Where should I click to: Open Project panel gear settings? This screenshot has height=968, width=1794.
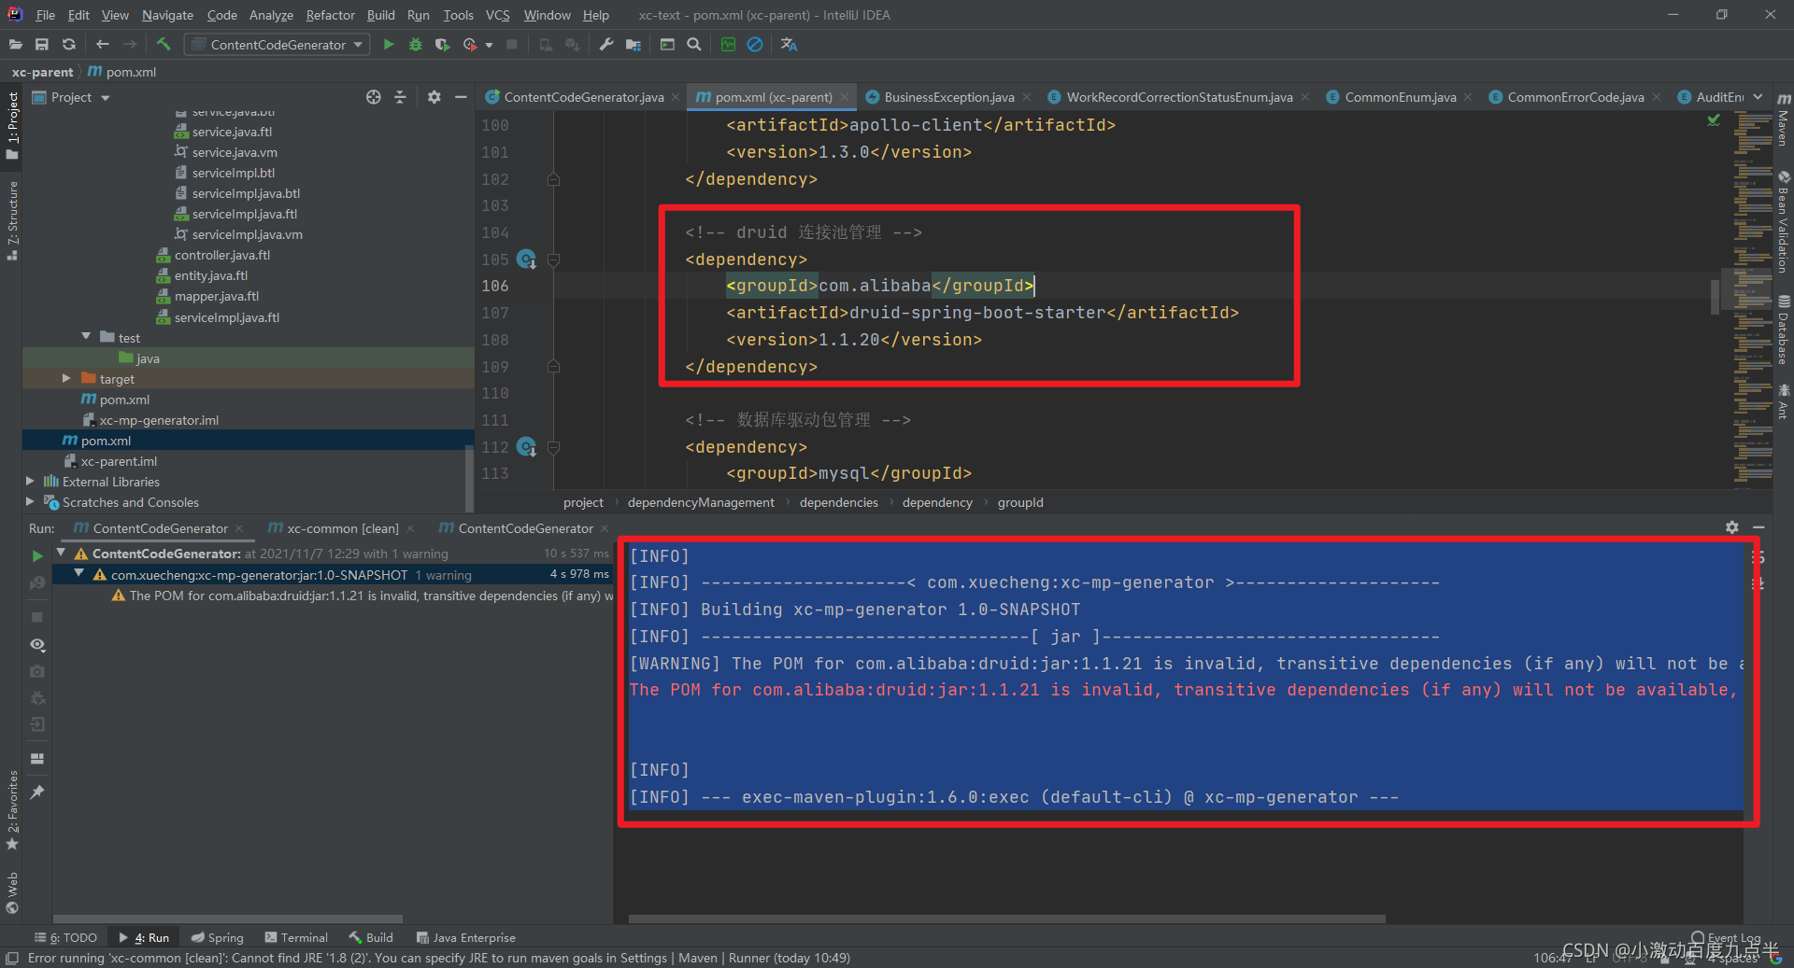[434, 97]
